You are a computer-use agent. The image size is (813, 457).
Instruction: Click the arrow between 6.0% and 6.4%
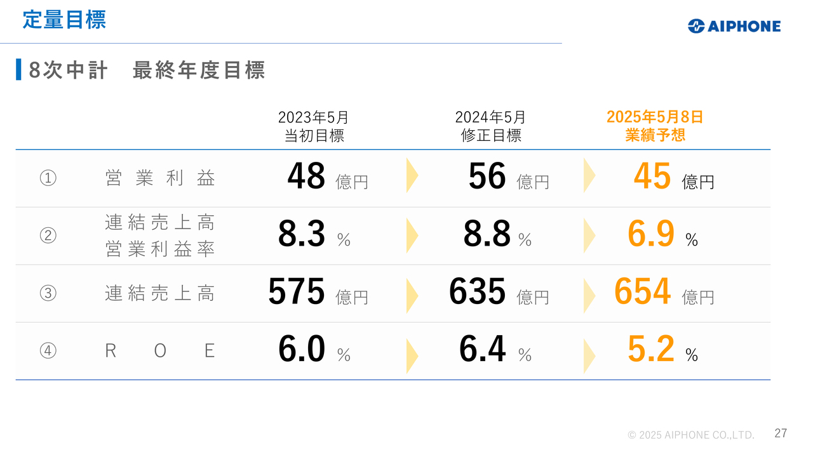tap(412, 355)
